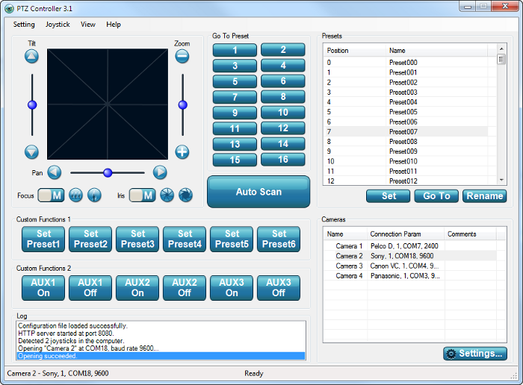
Task: Pan camera right with the right arrow
Action: coord(160,172)
